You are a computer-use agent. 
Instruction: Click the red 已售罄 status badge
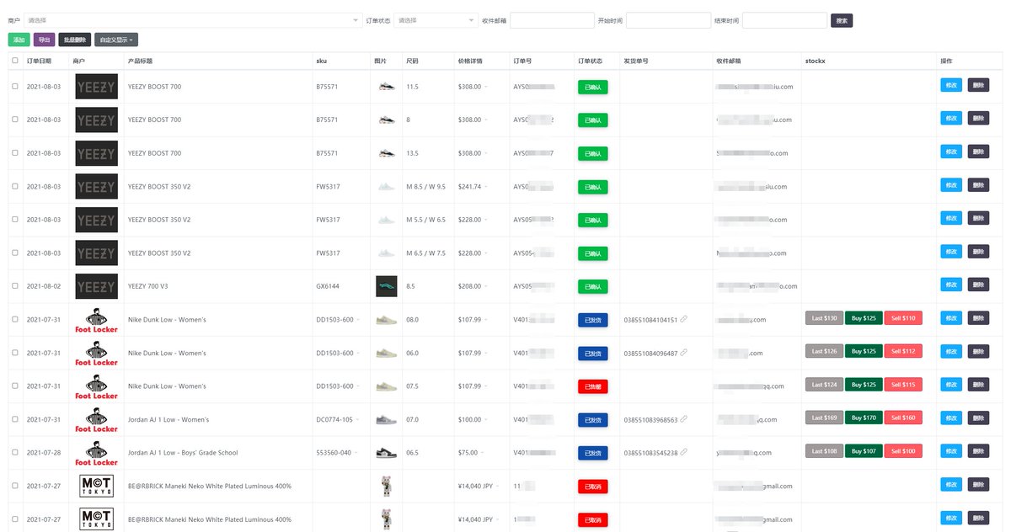click(x=593, y=386)
